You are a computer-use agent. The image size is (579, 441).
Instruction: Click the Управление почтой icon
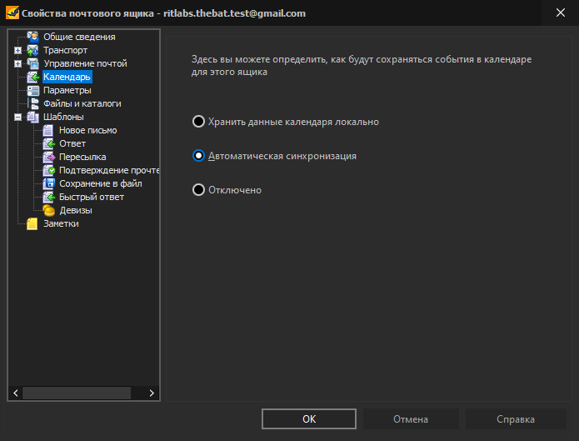pyautogui.click(x=32, y=63)
